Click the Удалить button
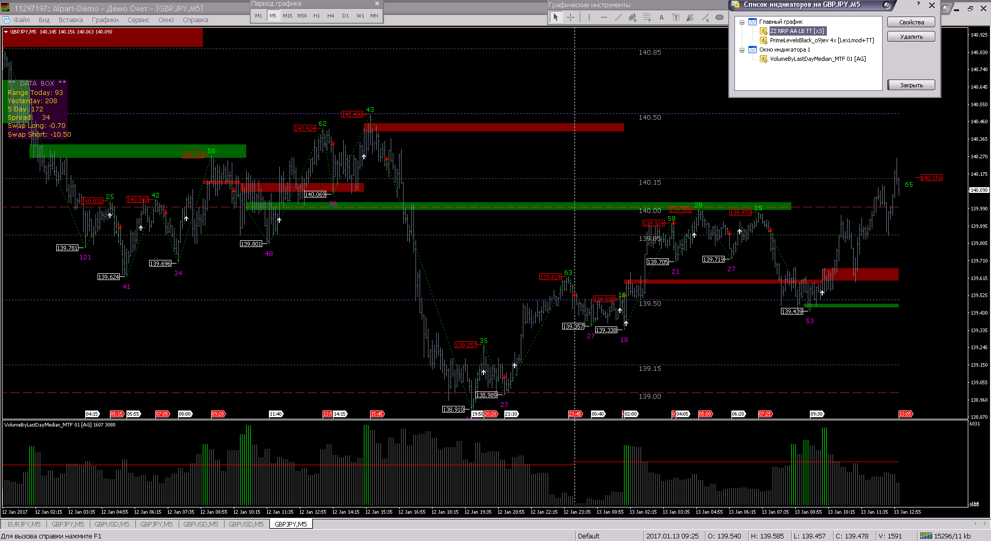The width and height of the screenshot is (991, 541). point(912,37)
